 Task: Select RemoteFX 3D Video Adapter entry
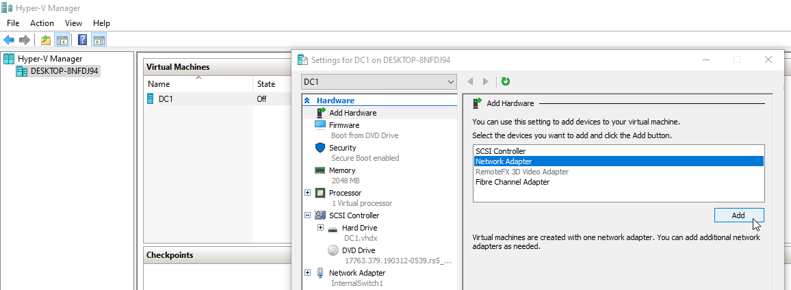pyautogui.click(x=619, y=172)
